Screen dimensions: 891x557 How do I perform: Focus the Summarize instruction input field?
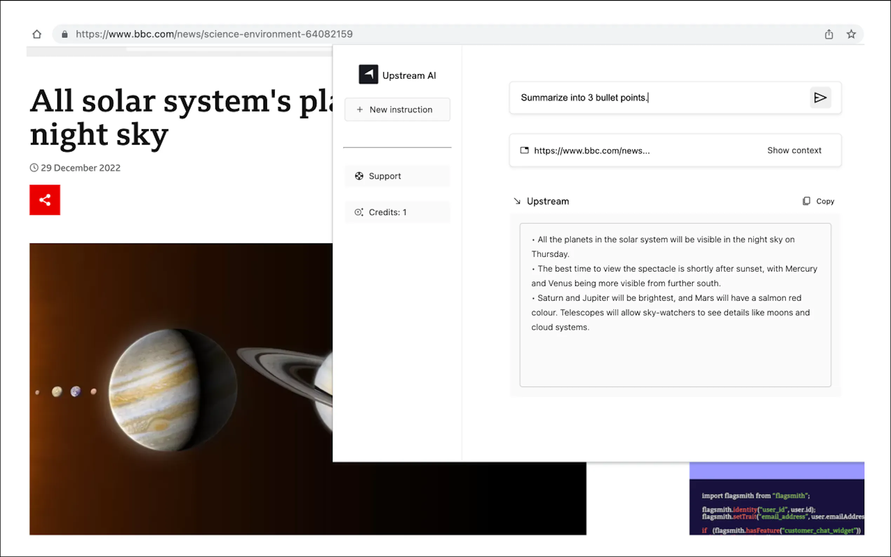point(656,98)
